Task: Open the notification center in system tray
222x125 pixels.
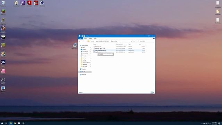Action: [x=219, y=123]
